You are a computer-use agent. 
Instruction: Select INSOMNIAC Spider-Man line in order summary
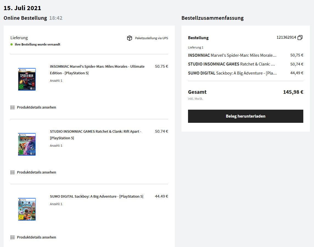(x=232, y=55)
